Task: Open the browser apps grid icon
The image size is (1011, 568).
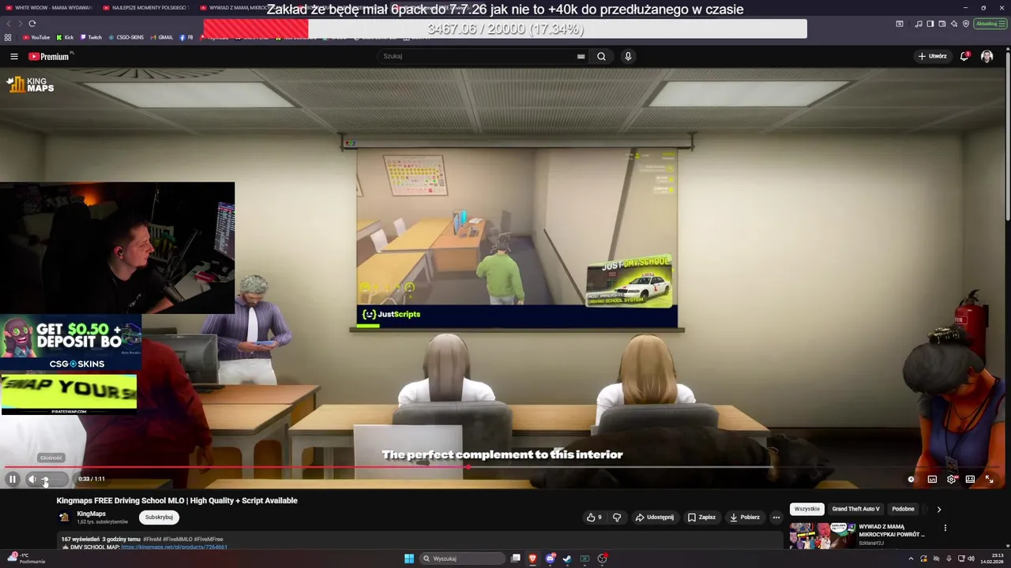Action: (x=8, y=37)
